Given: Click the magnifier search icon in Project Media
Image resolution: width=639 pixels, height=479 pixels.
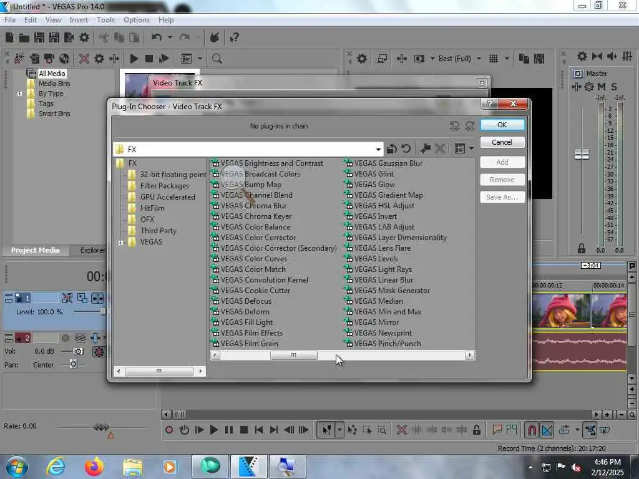Looking at the screenshot, I should click(x=217, y=59).
